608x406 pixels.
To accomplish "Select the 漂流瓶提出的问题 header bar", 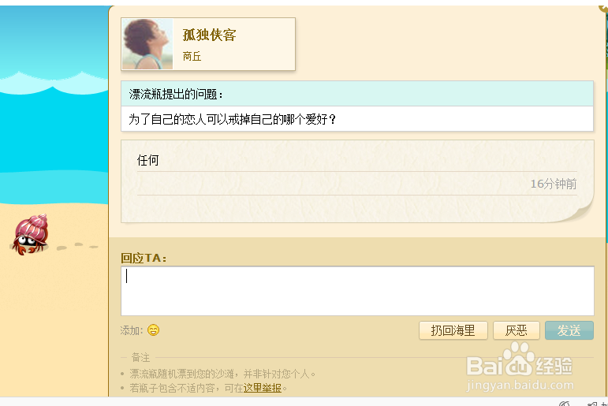I will click(357, 94).
